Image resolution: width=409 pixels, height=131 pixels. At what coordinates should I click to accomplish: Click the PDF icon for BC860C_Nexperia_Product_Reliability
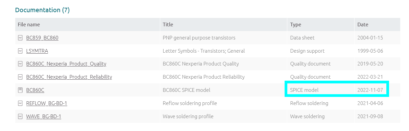pyautogui.click(x=20, y=77)
